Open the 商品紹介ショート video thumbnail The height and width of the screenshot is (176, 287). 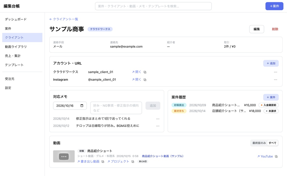64,156
